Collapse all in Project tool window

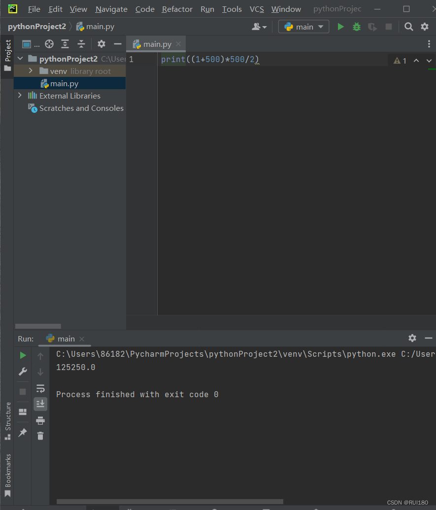tap(81, 44)
